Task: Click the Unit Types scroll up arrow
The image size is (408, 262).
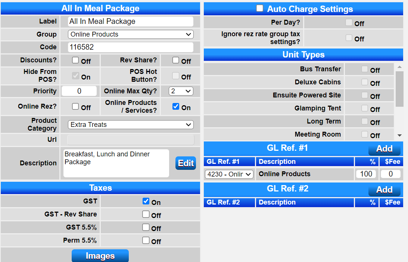Action: click(x=399, y=67)
